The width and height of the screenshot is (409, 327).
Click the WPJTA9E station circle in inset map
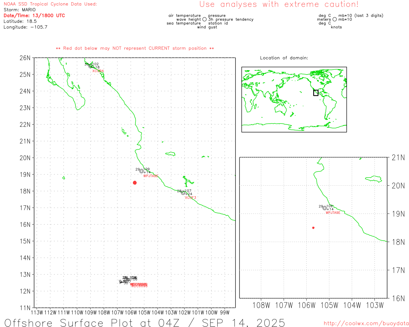pos(325,208)
